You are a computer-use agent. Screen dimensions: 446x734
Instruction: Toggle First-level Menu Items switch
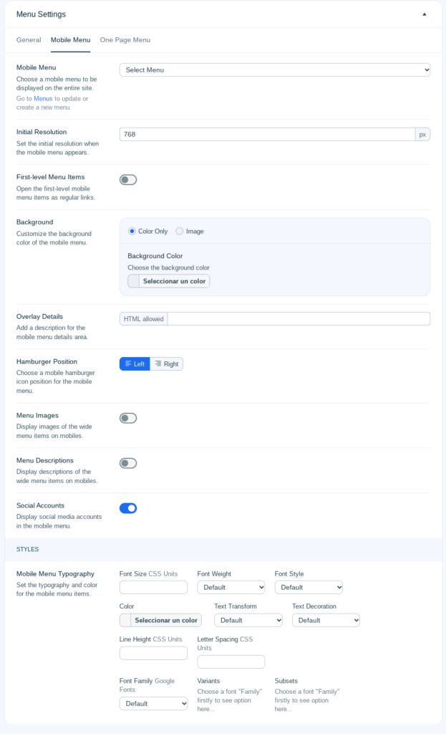click(128, 180)
